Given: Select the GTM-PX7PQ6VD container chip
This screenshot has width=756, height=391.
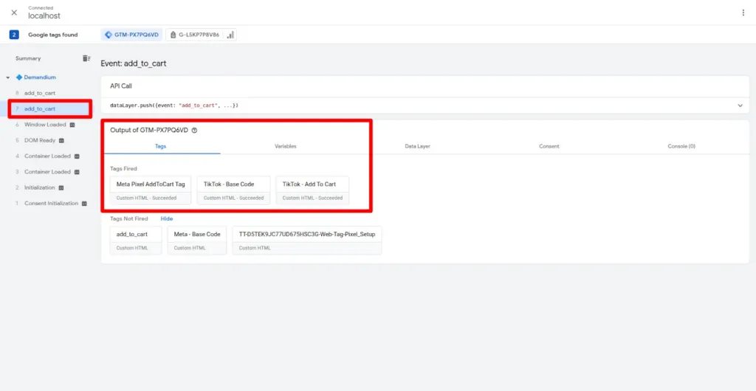Looking at the screenshot, I should tap(131, 35).
